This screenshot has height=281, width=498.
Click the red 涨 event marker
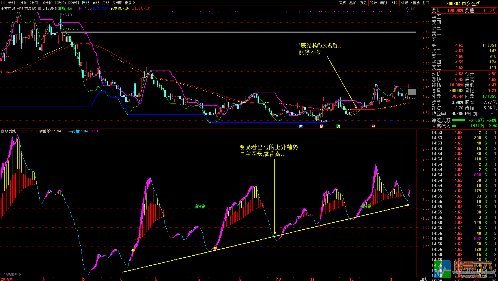[373, 126]
